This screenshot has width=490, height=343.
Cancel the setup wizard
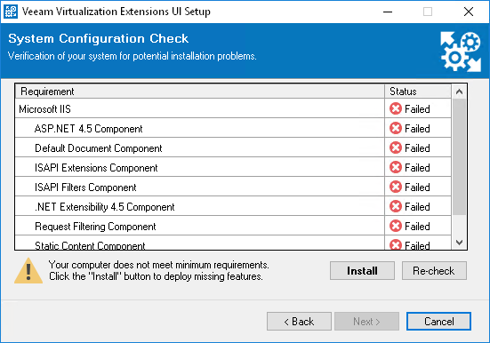[x=438, y=321]
